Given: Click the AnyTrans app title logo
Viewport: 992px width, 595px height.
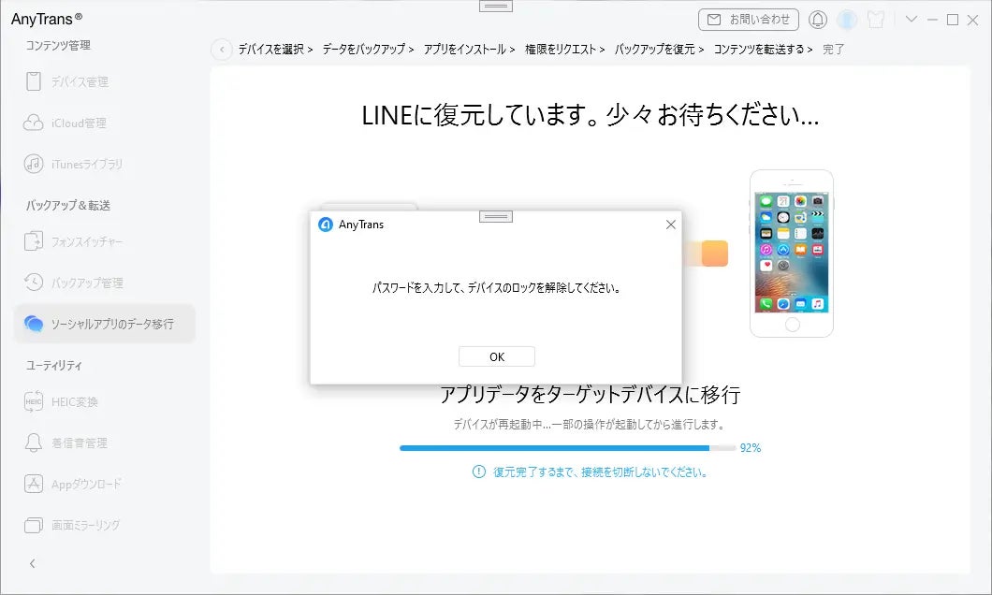Looking at the screenshot, I should click(x=47, y=19).
